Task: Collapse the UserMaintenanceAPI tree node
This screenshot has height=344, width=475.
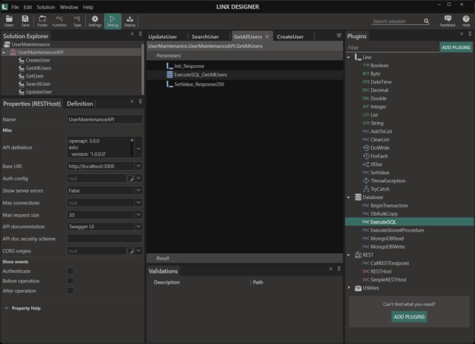Action: 4,52
